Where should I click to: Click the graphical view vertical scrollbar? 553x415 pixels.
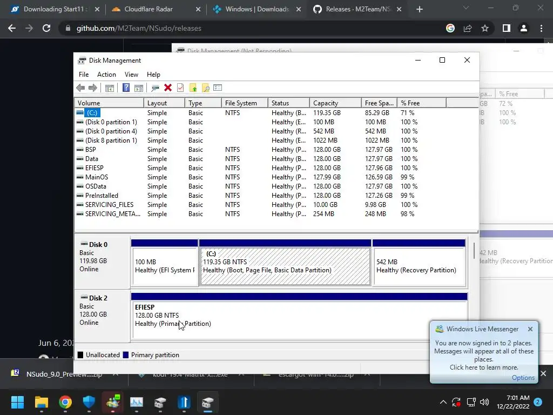pos(474,250)
